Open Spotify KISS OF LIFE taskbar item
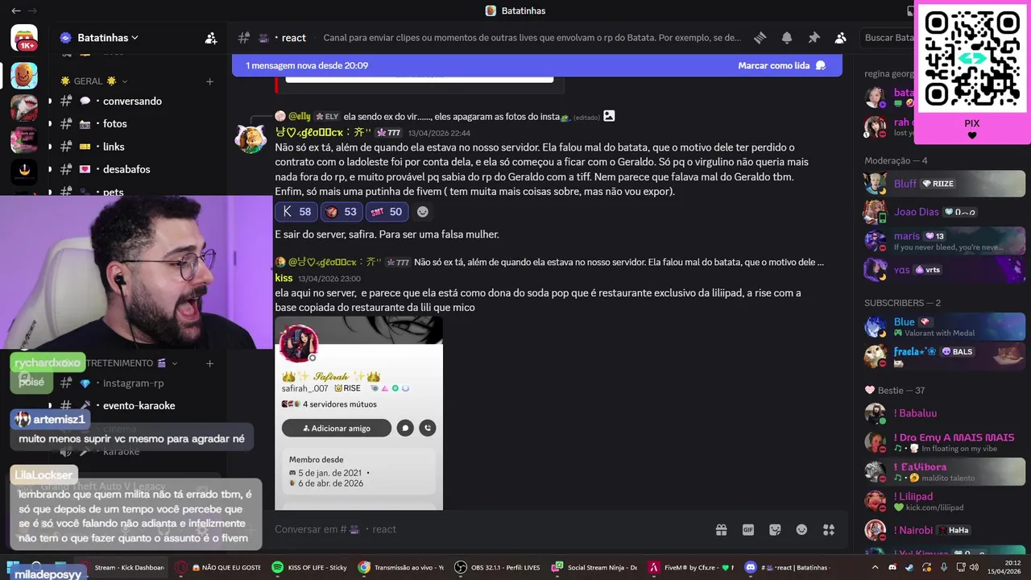 [310, 567]
